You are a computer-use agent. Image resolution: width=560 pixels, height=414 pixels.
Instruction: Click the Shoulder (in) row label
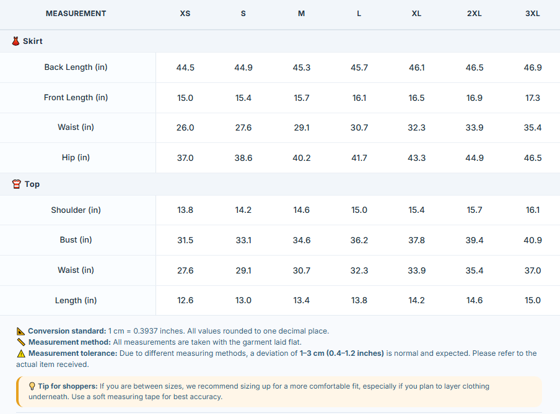76,210
